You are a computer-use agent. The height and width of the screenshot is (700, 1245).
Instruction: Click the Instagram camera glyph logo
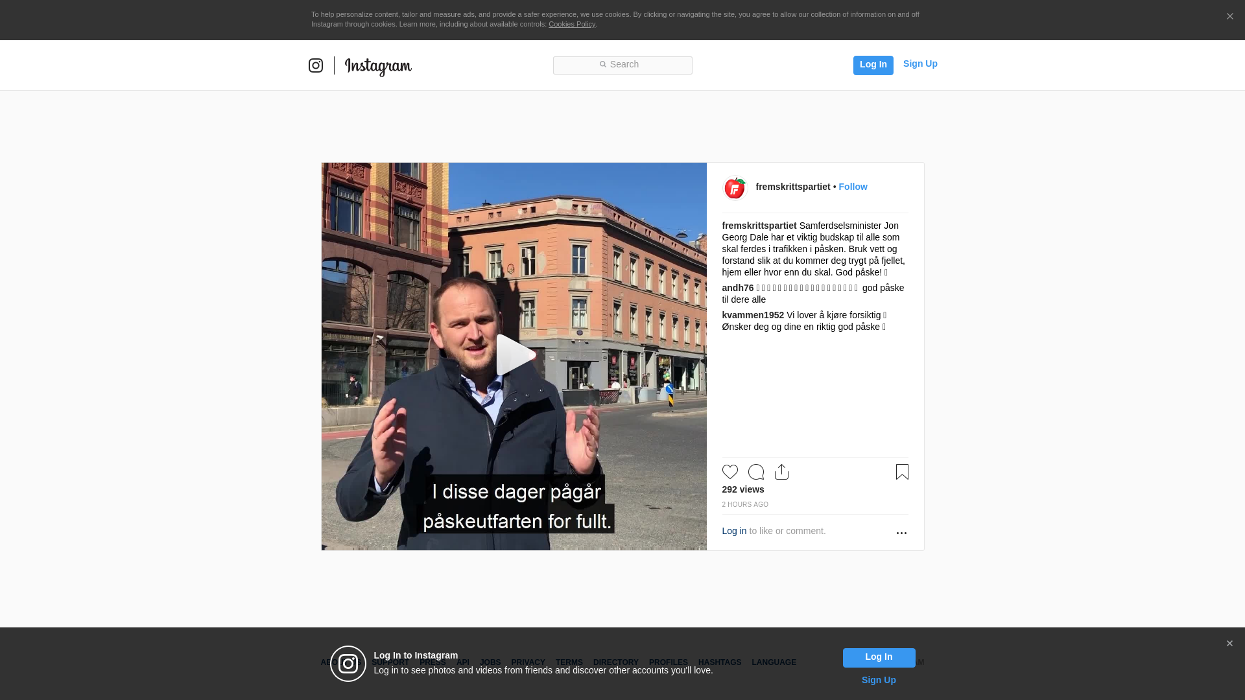(316, 65)
